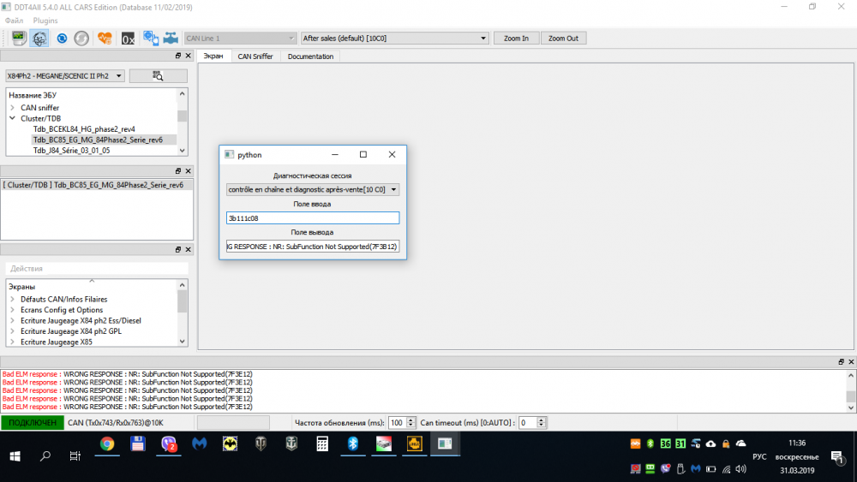Select Tdb_BCEKL84_HG_phase2_rev4 ECU entry
857x482 pixels.
[84, 128]
